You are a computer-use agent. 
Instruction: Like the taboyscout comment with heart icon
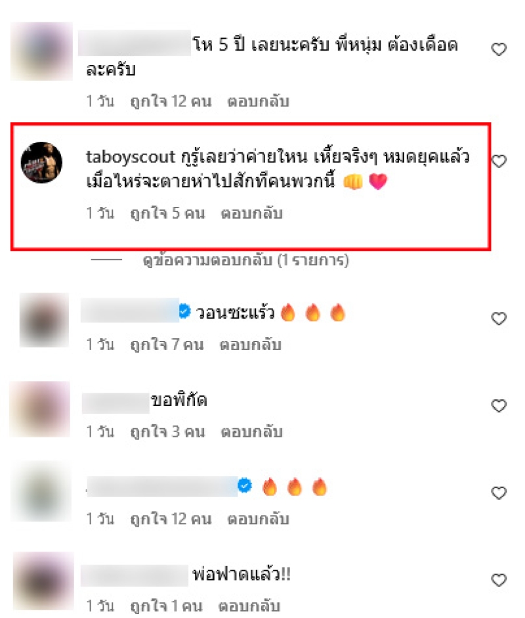click(499, 161)
